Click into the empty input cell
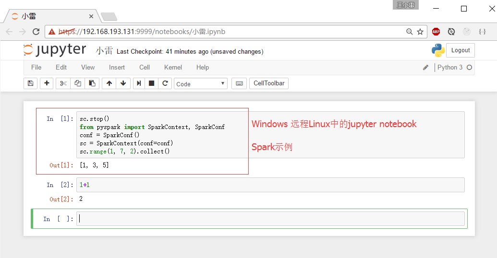 (x=270, y=219)
